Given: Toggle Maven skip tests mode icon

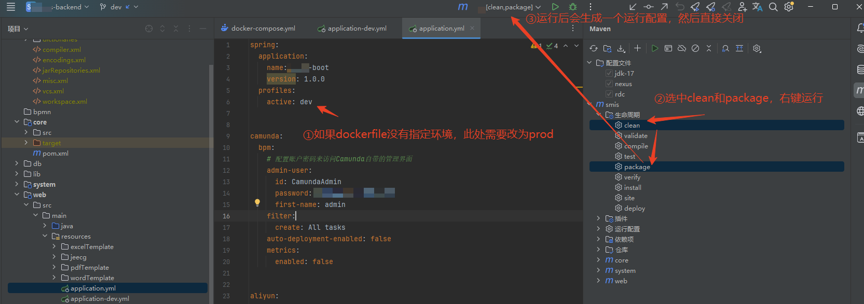Looking at the screenshot, I should [x=695, y=48].
